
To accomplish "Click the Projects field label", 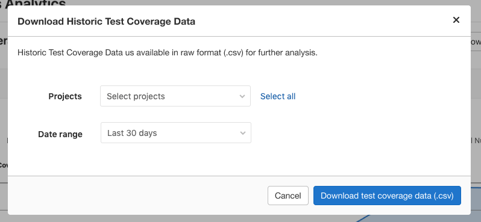I will coord(65,96).
